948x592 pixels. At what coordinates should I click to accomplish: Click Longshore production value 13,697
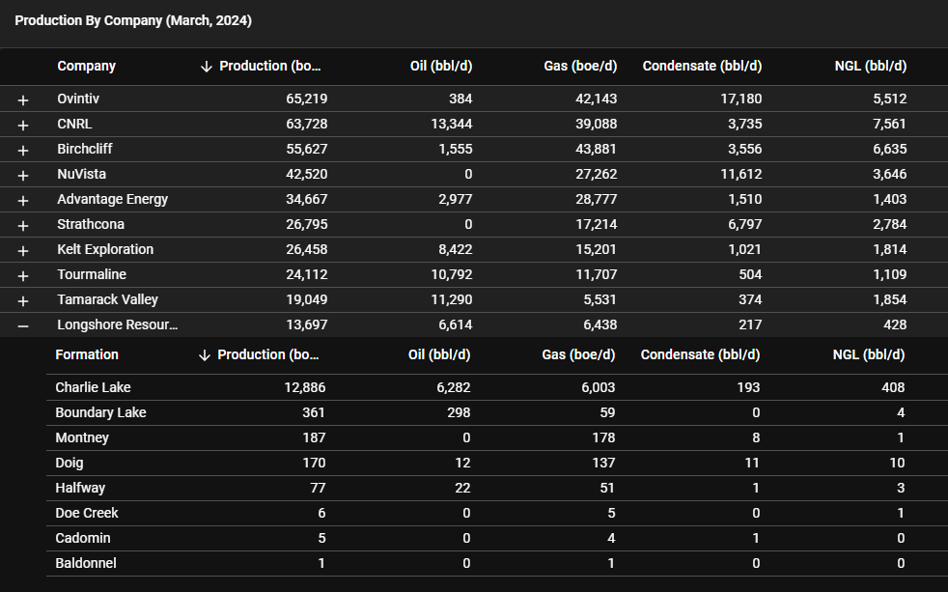pyautogui.click(x=307, y=324)
